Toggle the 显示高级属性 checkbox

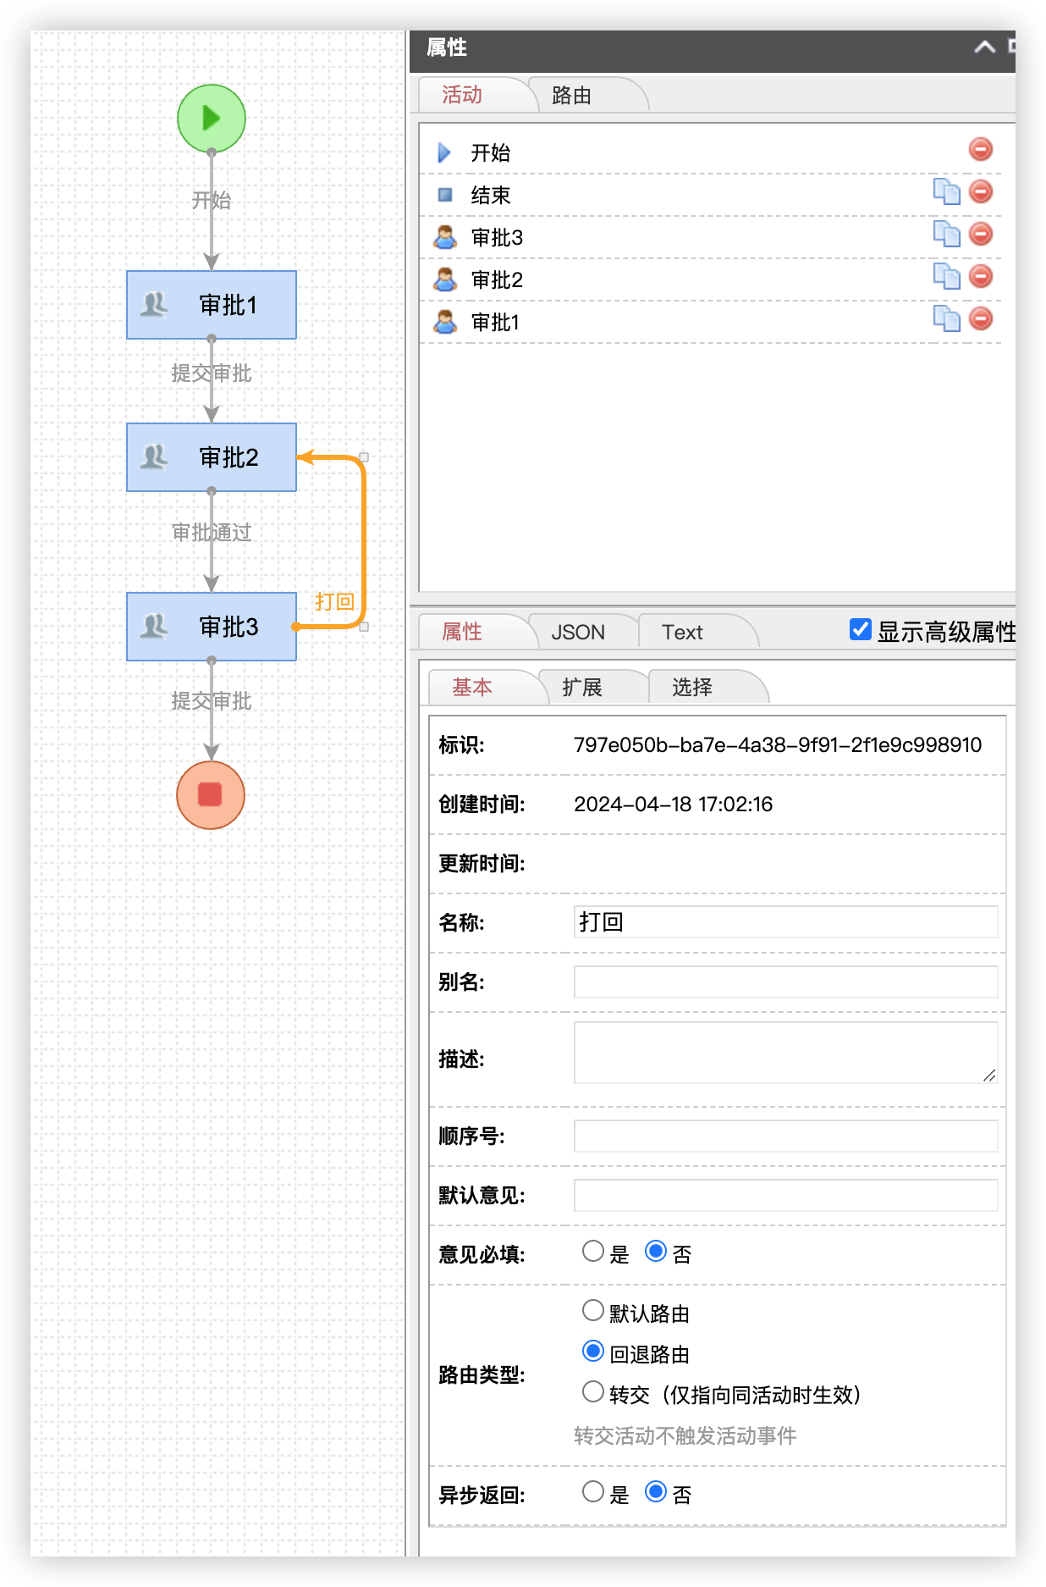tap(861, 629)
